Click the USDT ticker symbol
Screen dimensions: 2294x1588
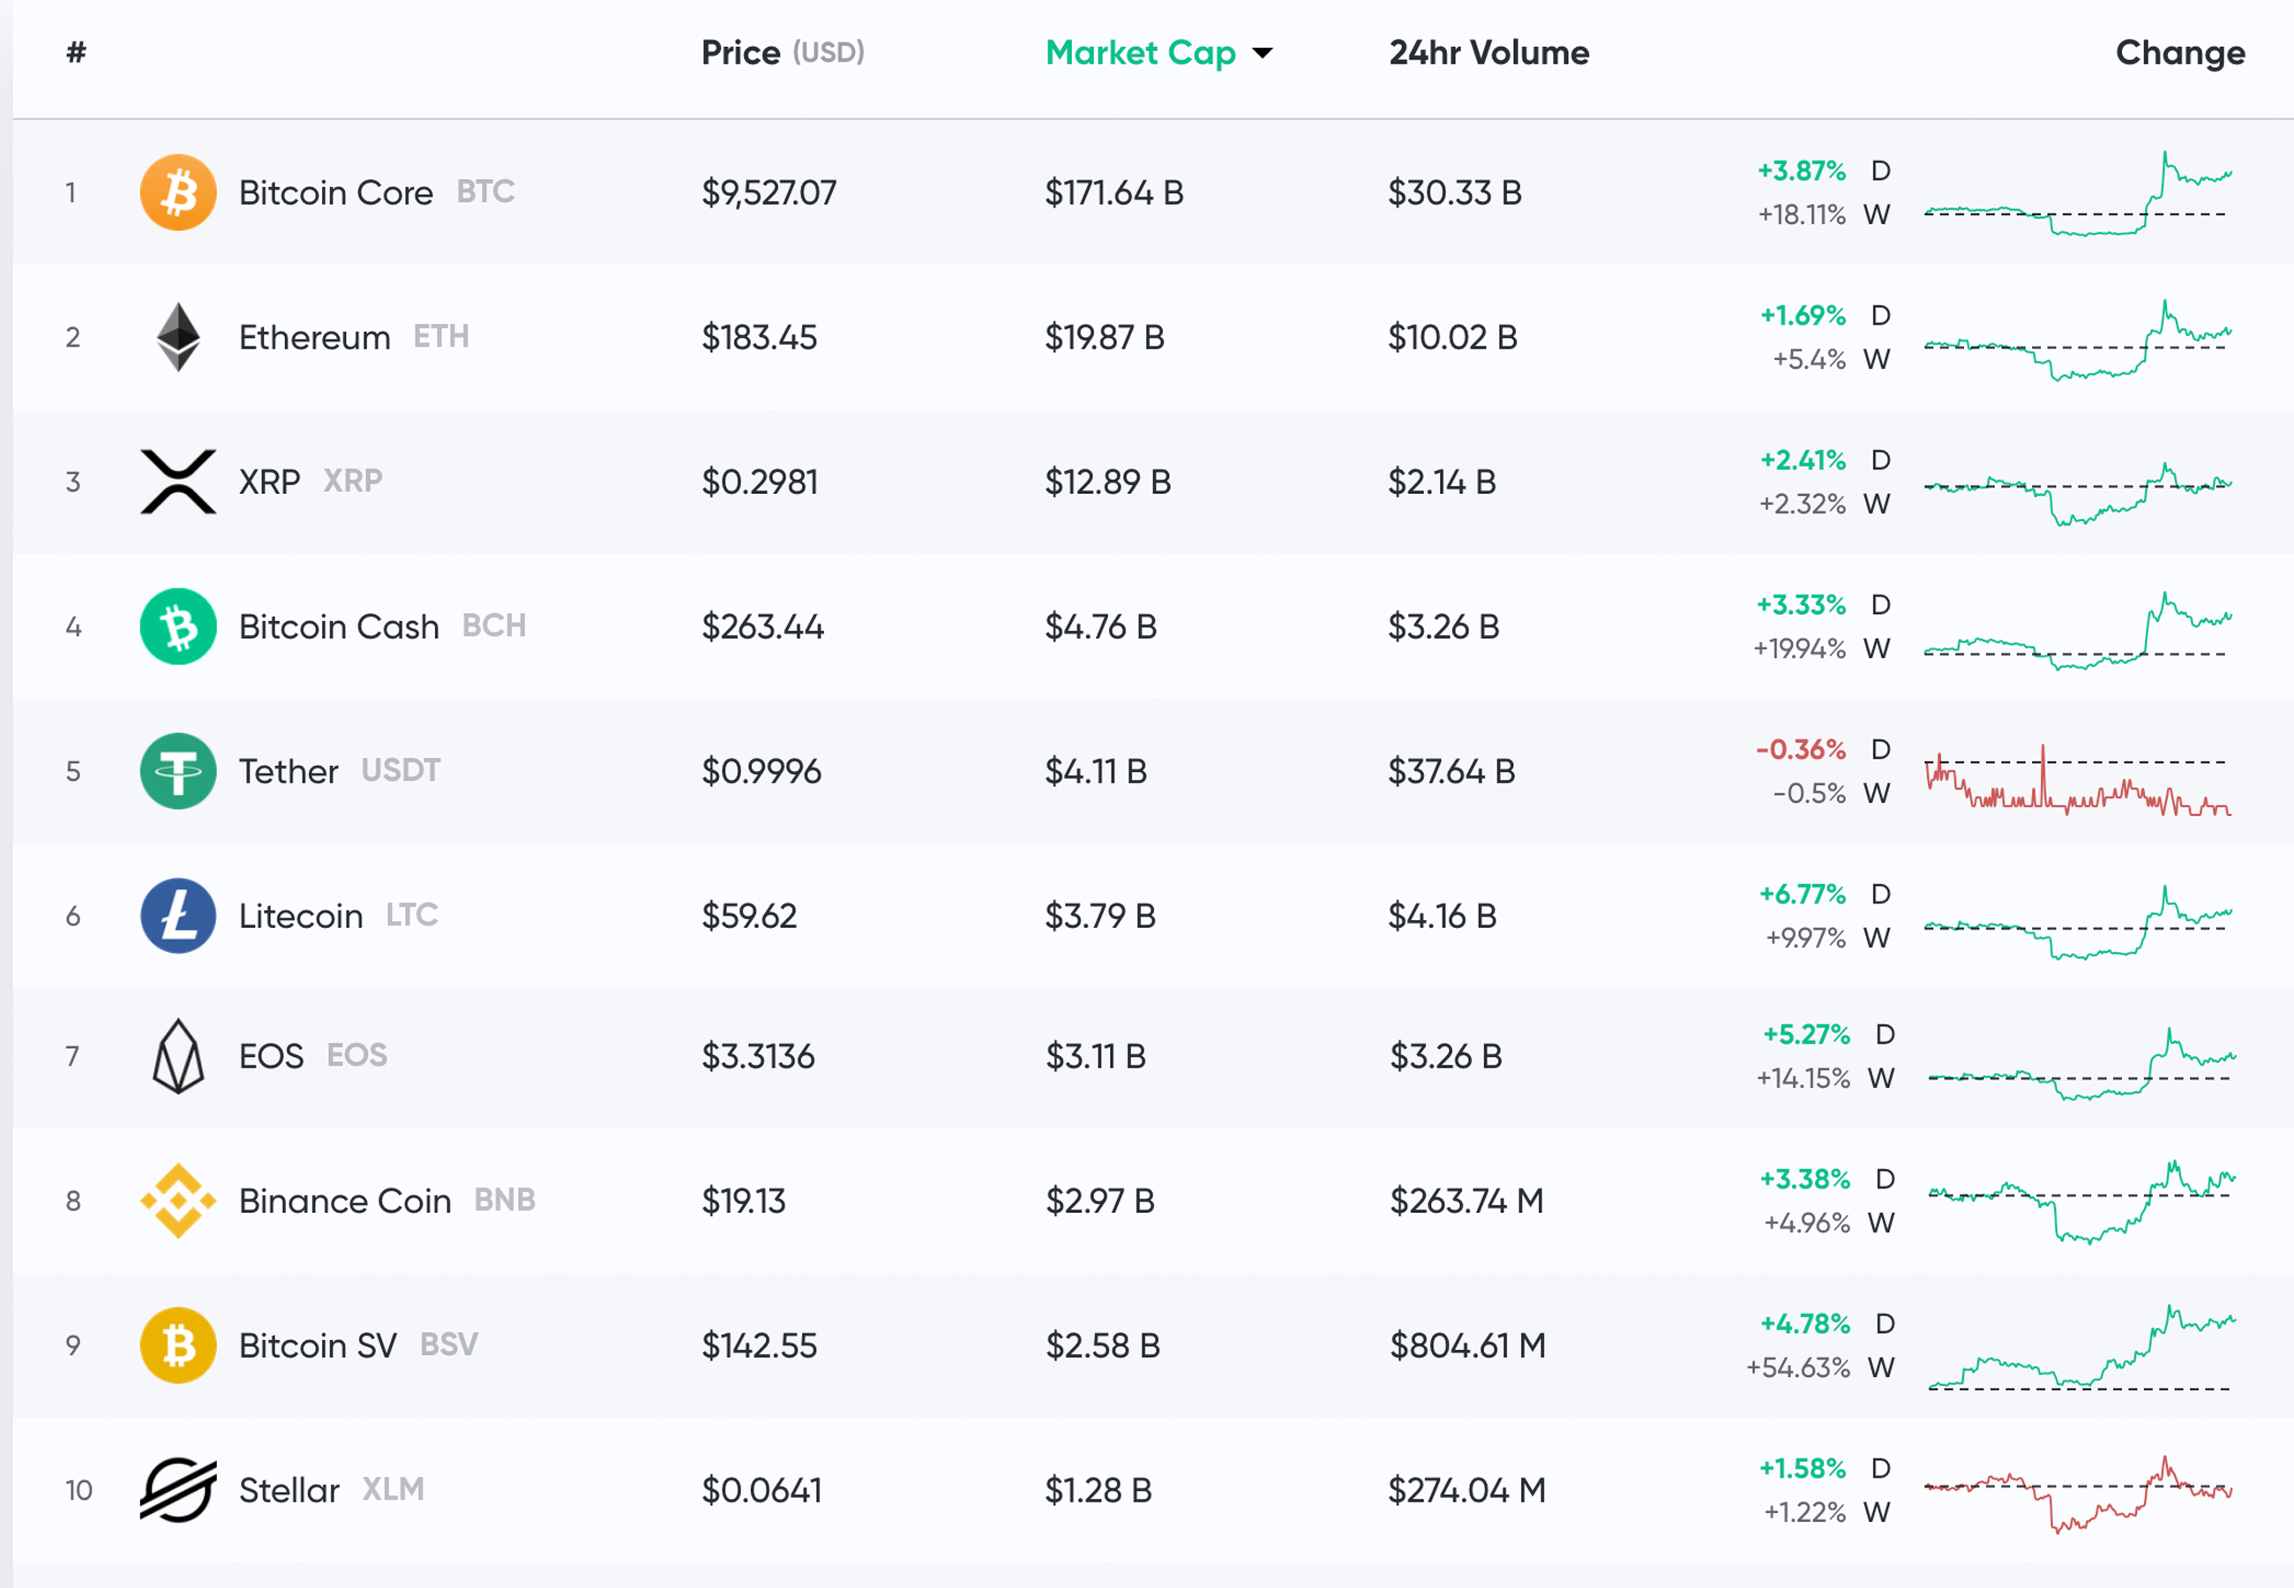[400, 770]
